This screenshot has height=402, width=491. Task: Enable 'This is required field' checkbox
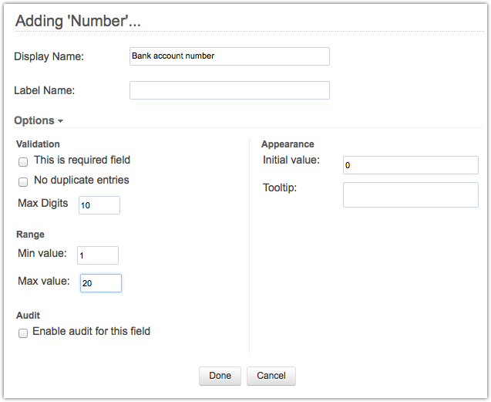(23, 161)
